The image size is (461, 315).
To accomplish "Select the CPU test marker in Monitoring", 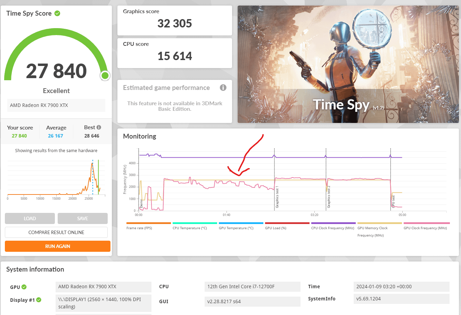I will pos(393,202).
